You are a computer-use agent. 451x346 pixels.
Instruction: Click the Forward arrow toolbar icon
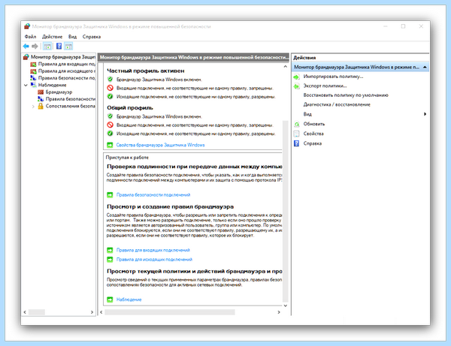[35, 46]
